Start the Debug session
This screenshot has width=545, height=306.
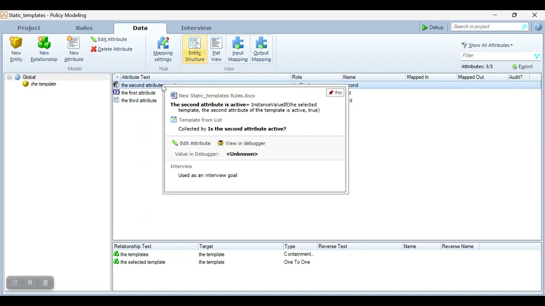(433, 27)
